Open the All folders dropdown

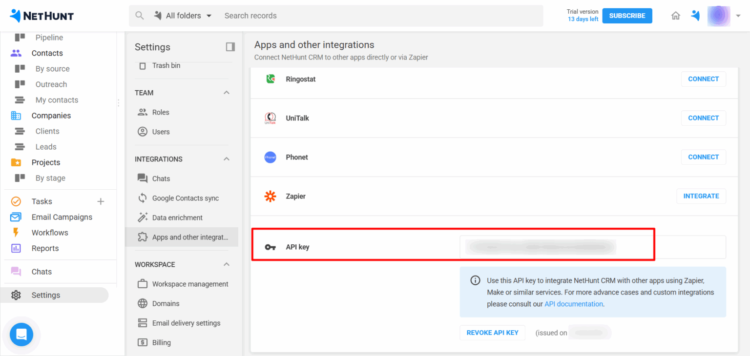tap(184, 16)
